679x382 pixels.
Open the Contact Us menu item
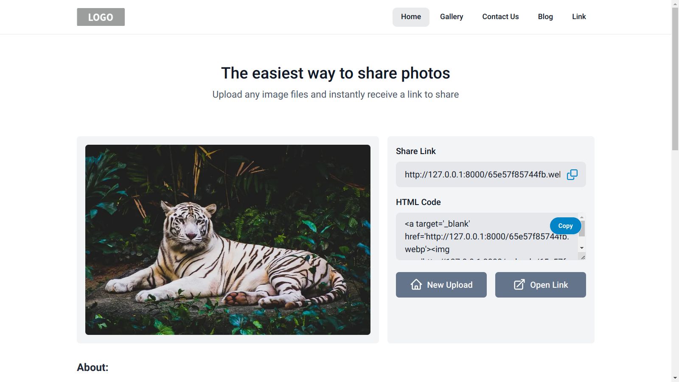tap(500, 17)
